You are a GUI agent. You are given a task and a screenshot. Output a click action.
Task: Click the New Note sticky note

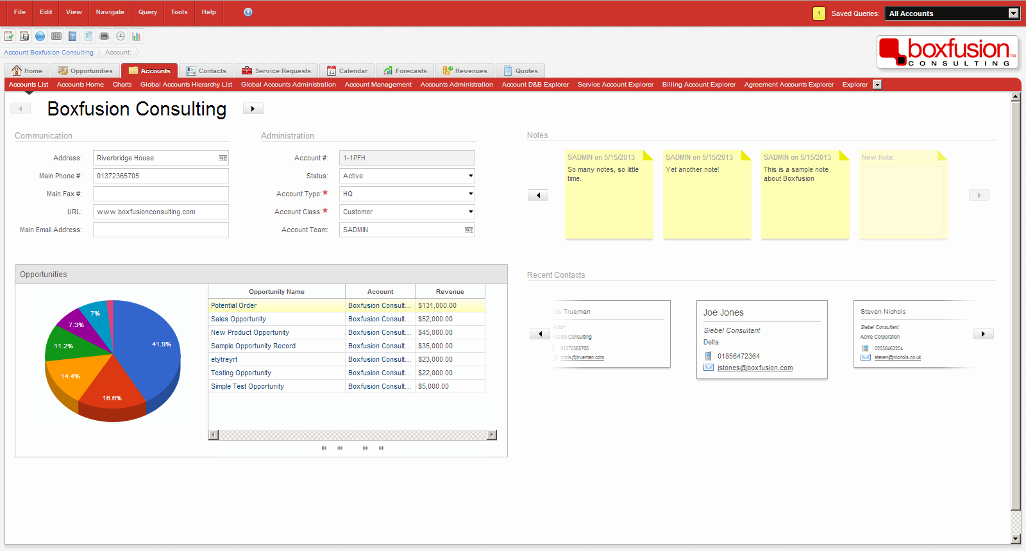pos(903,195)
